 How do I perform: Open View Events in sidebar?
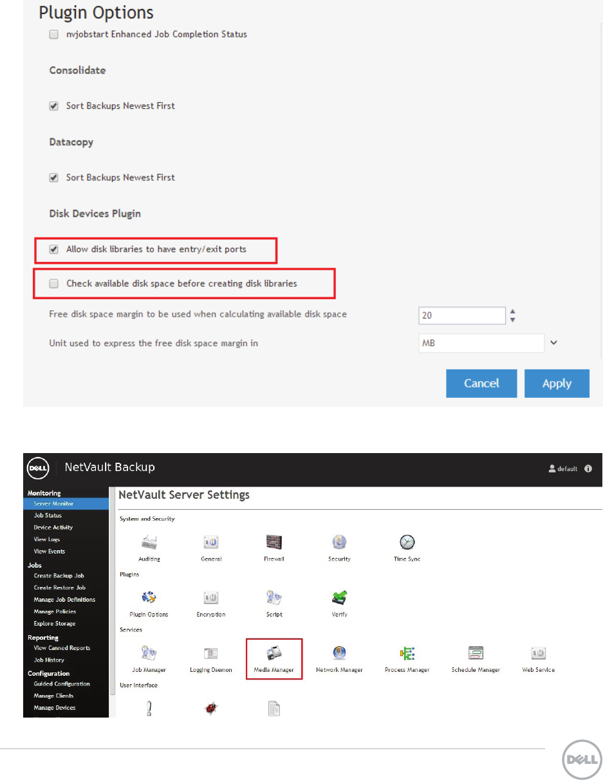click(x=49, y=552)
